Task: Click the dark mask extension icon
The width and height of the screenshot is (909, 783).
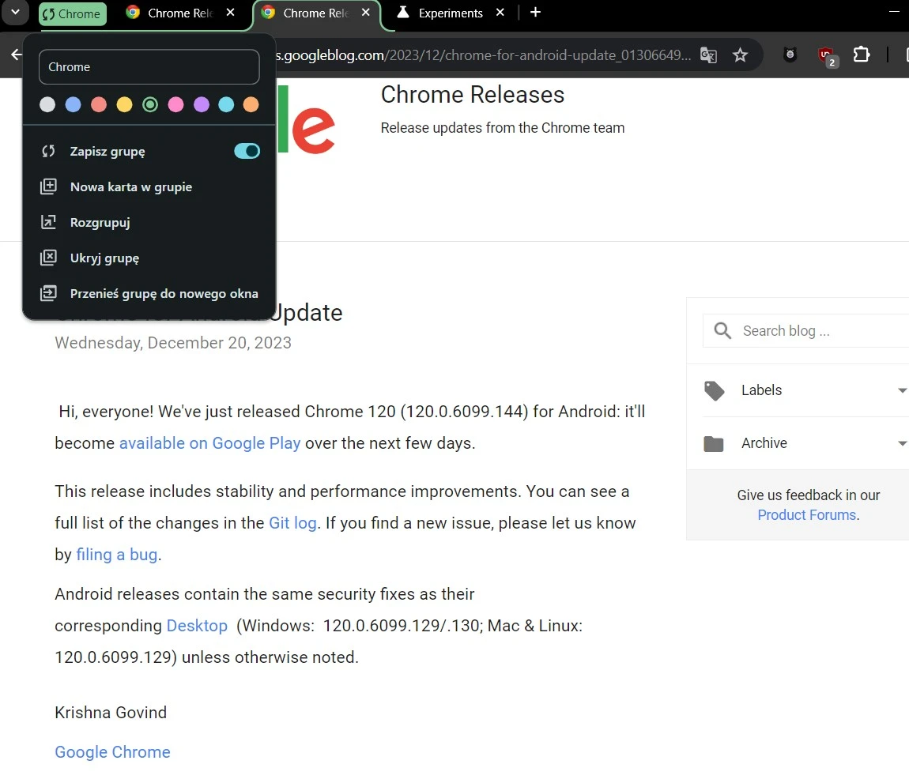Action: 790,55
